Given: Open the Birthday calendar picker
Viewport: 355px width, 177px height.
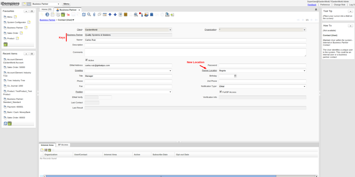Looking at the screenshot, I should (x=235, y=76).
